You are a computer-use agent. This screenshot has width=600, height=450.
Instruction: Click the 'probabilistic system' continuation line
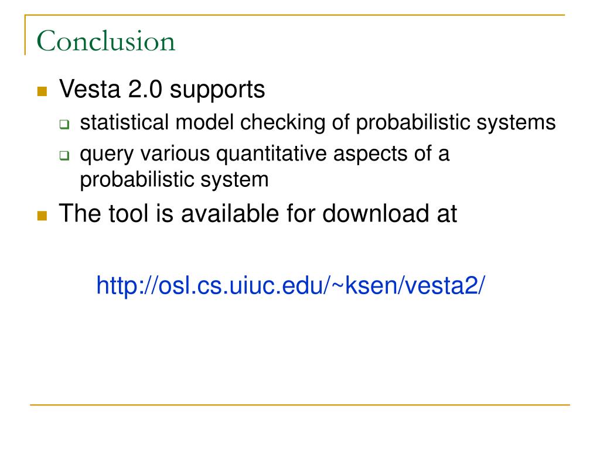point(174,179)
